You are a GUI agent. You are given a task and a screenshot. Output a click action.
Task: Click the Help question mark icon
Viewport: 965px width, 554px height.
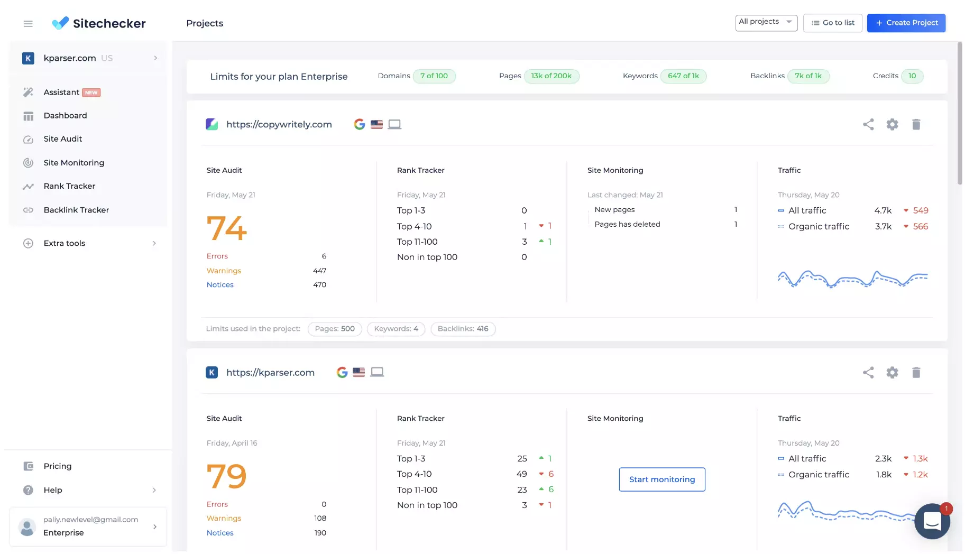[28, 490]
